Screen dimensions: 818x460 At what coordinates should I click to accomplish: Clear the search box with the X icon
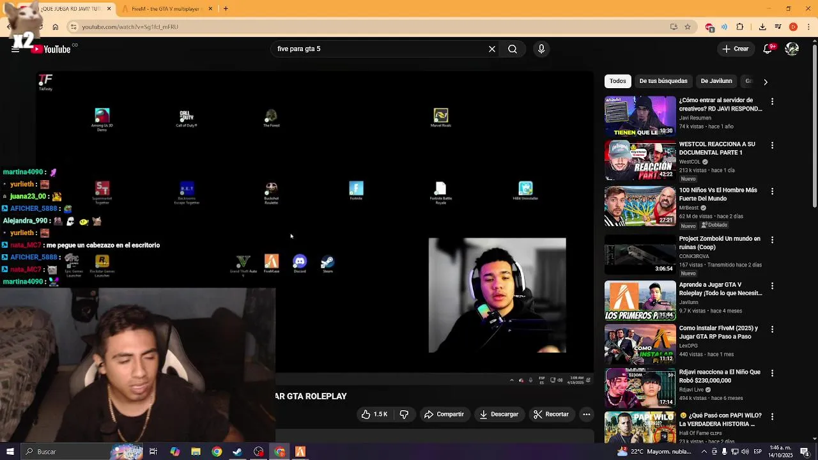pyautogui.click(x=492, y=49)
